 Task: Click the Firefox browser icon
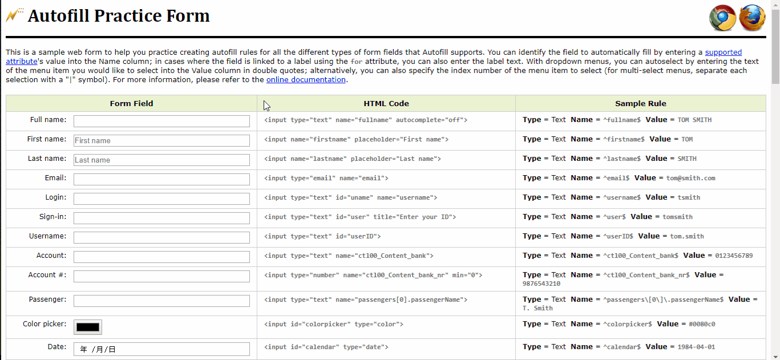752,18
